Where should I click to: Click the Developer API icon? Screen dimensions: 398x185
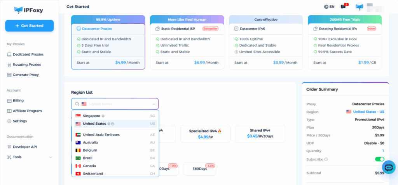click(9, 147)
